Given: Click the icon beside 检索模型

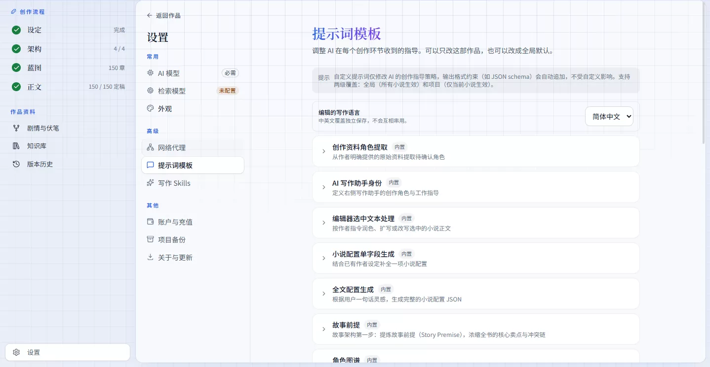Looking at the screenshot, I should click(x=151, y=91).
